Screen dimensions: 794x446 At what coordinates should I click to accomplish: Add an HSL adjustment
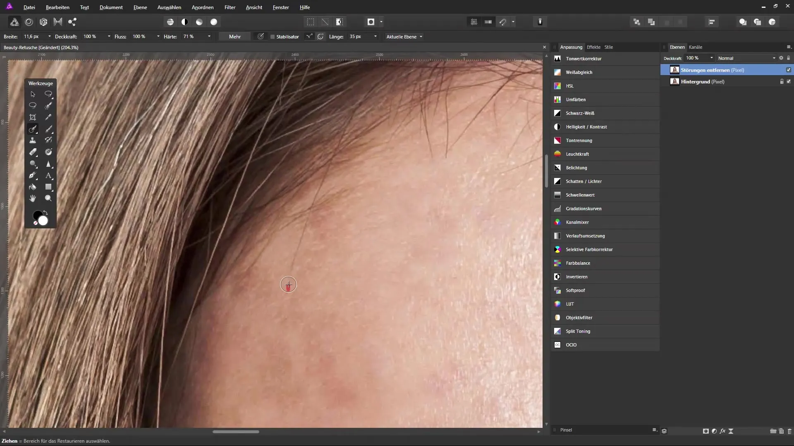tap(605, 86)
